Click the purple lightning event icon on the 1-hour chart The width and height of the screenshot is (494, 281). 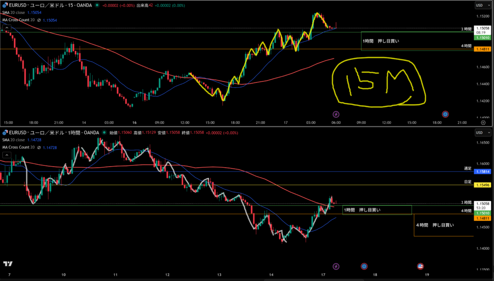(x=336, y=266)
